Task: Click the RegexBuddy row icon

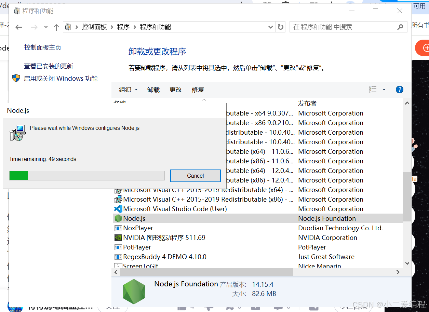Action: click(118, 257)
